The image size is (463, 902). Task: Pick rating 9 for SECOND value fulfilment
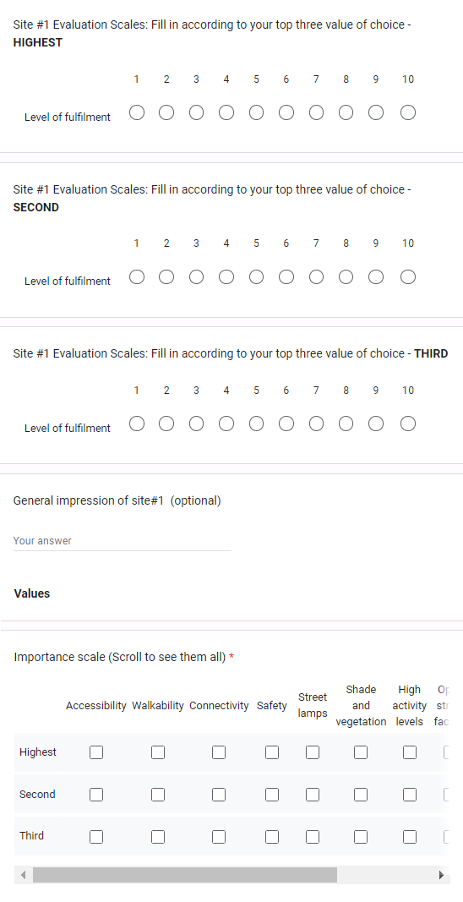click(x=376, y=277)
